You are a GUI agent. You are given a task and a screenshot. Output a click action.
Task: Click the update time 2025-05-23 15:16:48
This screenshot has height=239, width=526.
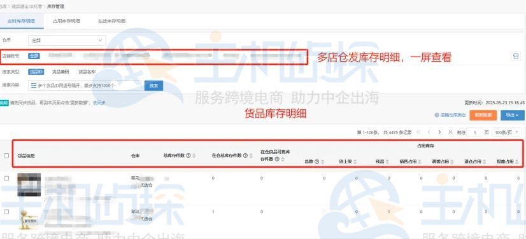pyautogui.click(x=505, y=103)
